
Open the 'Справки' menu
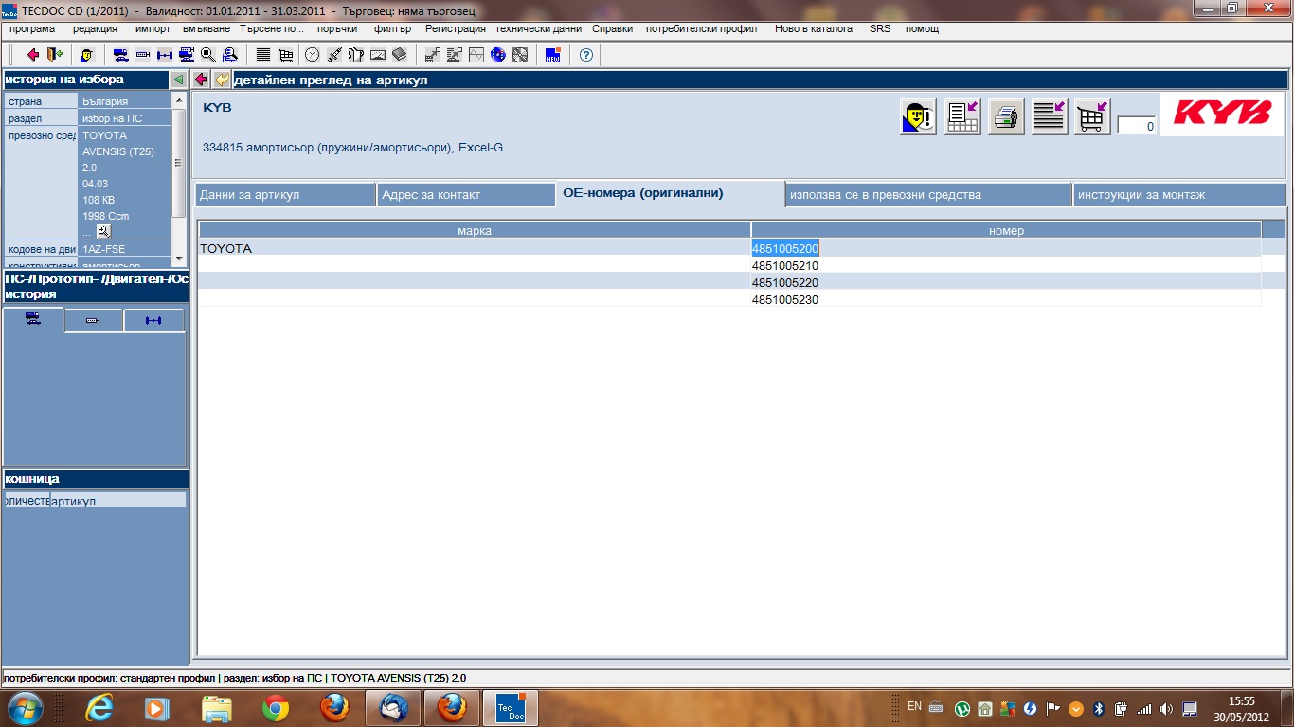(x=612, y=28)
